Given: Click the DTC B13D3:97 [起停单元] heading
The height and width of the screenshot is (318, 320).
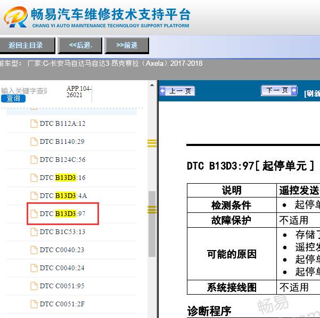Looking at the screenshot, I should 251,166.
